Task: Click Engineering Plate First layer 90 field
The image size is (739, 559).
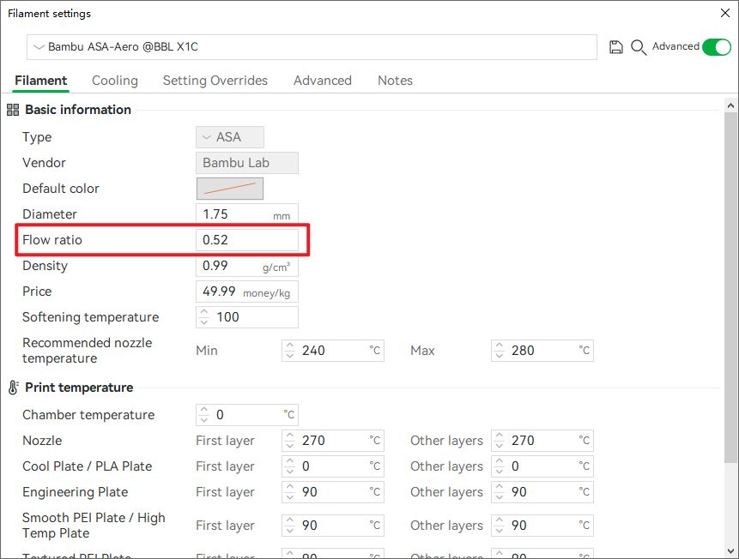Action: [333, 492]
